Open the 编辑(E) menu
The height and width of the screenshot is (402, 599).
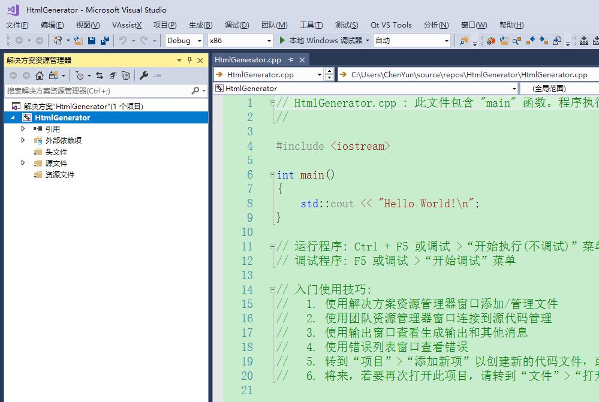coord(52,25)
